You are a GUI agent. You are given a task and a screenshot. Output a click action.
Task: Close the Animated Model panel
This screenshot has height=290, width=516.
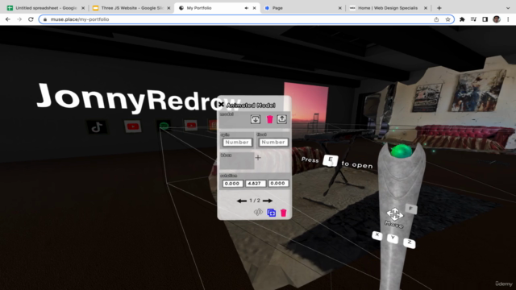pos(221,105)
